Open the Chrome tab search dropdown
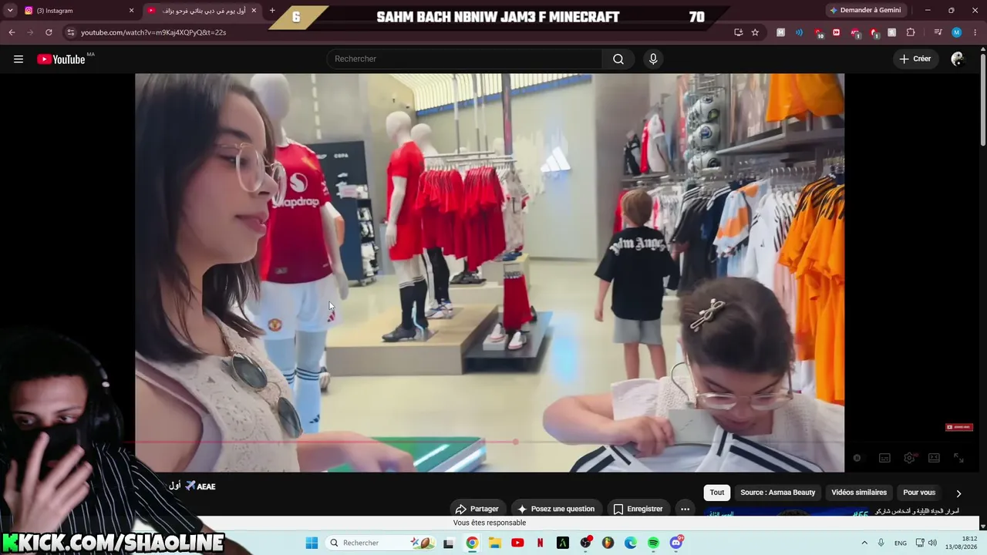 pyautogui.click(x=10, y=10)
